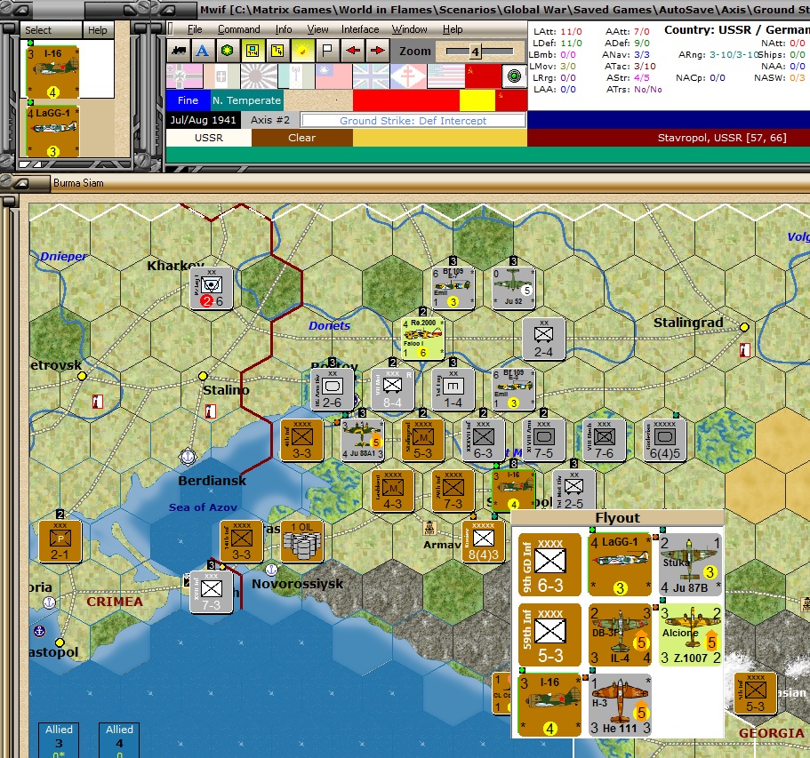The image size is (810, 758).
Task: Click the Select button in unit panel
Action: [52, 30]
